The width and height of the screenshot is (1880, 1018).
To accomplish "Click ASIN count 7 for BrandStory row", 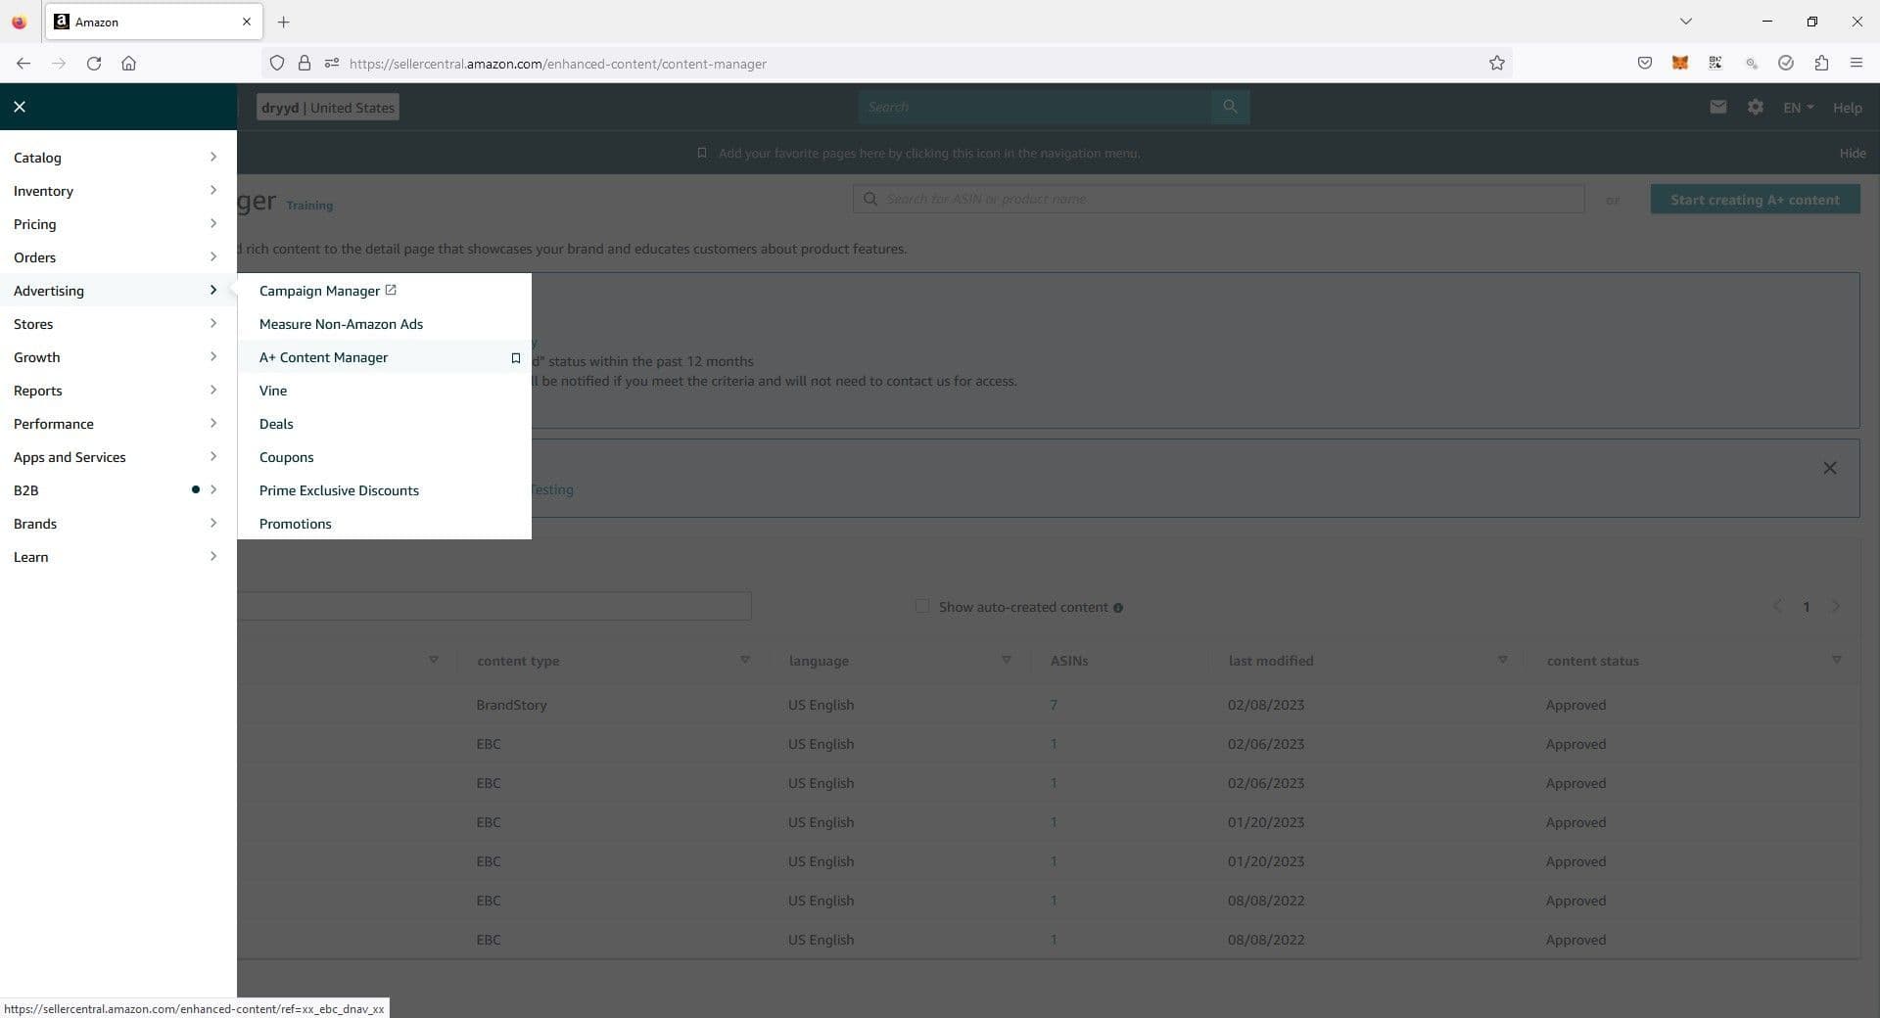I will click(1054, 705).
